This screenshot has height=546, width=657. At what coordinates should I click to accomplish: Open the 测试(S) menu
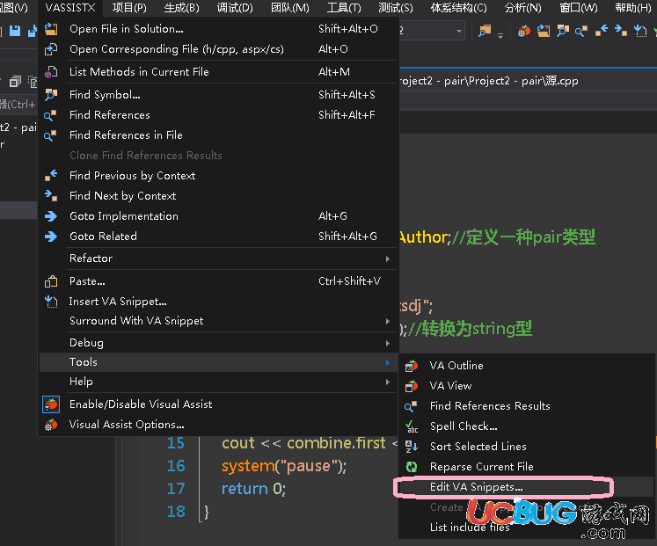click(x=396, y=8)
